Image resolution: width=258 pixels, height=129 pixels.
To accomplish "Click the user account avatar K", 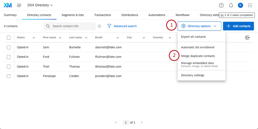I will click(x=240, y=5).
